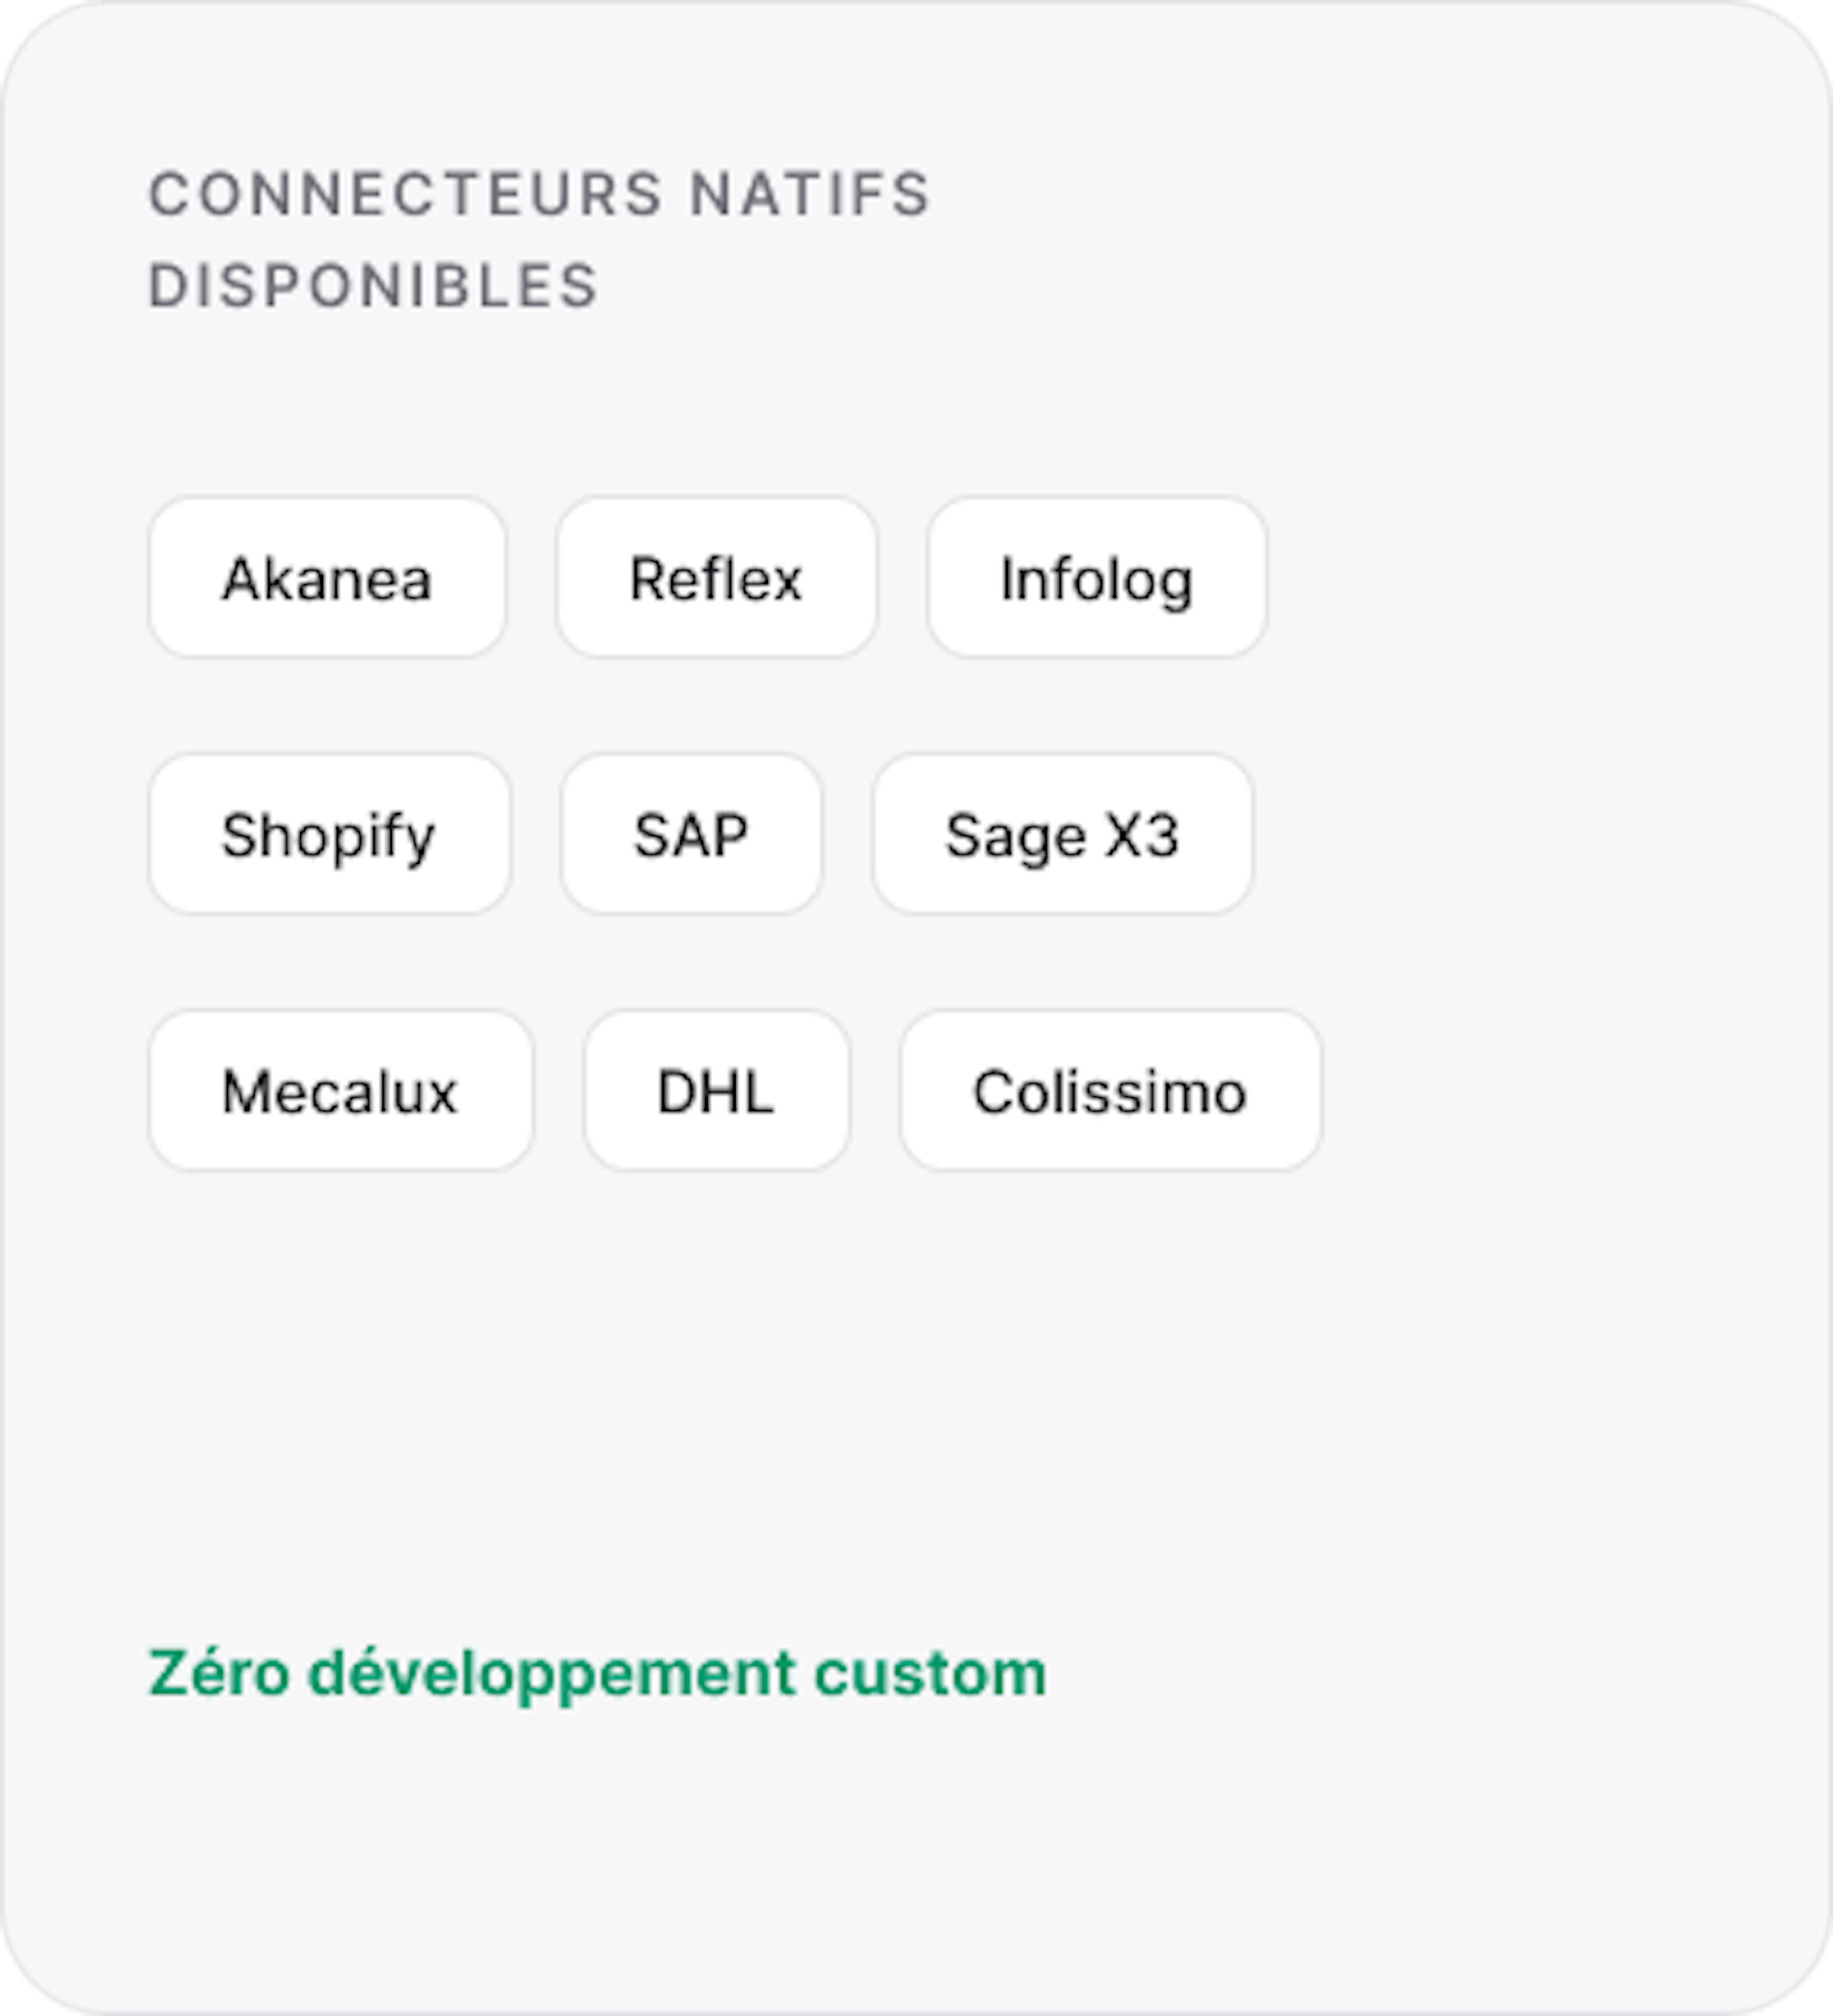Click the "Zéro développement custom" green text
This screenshot has height=2016, width=1833.
pyautogui.click(x=597, y=1673)
